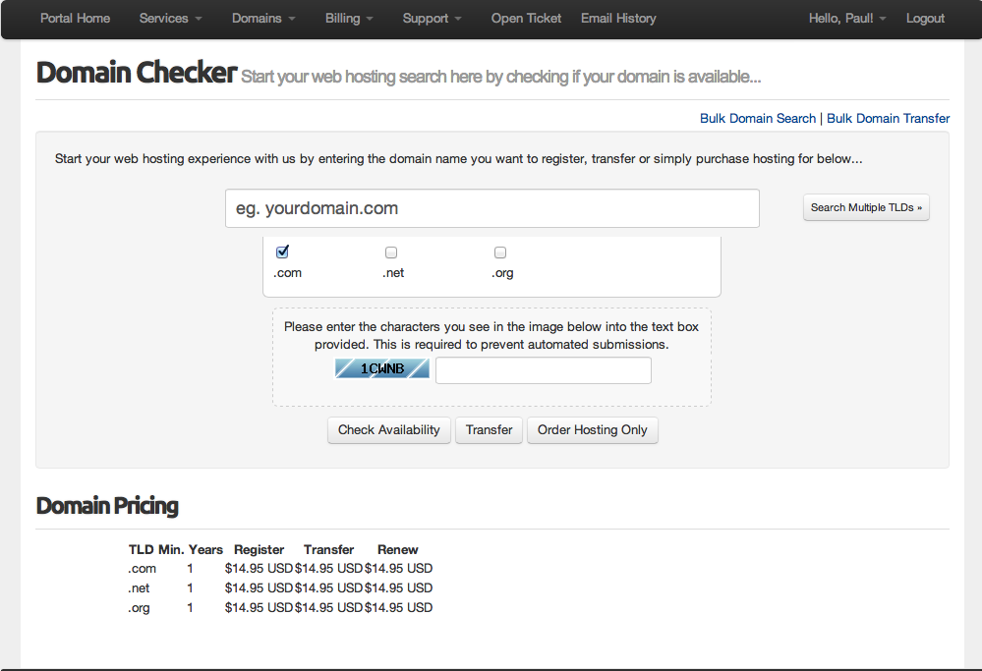This screenshot has height=671, width=982.
Task: Click the .net label under checkbox
Action: pos(393,273)
